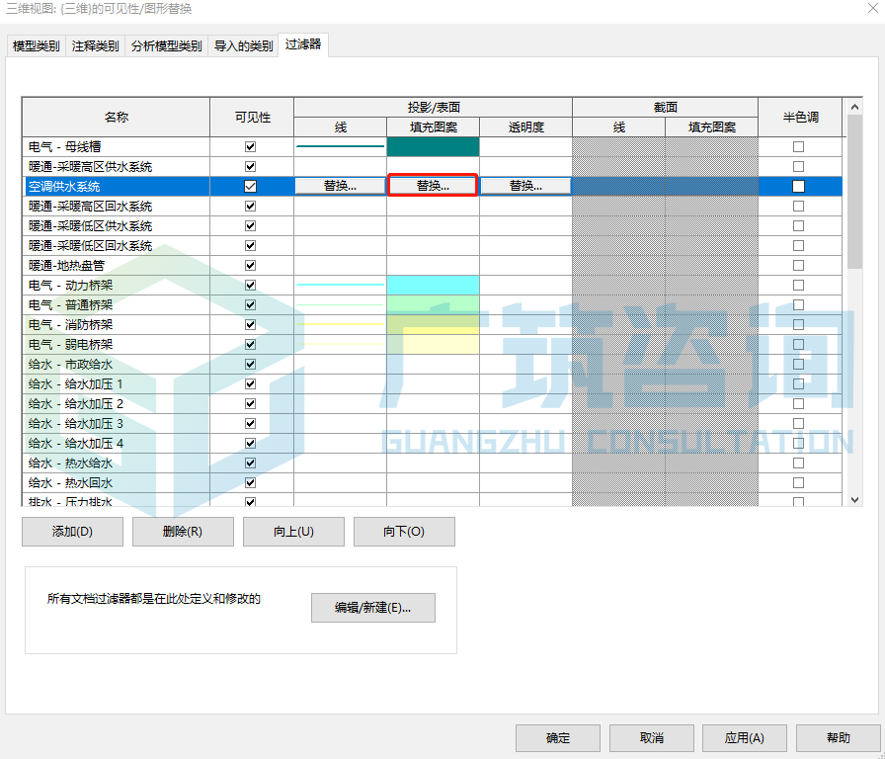The width and height of the screenshot is (885, 759).
Task: Apply changes using 应用(A) button
Action: (744, 737)
